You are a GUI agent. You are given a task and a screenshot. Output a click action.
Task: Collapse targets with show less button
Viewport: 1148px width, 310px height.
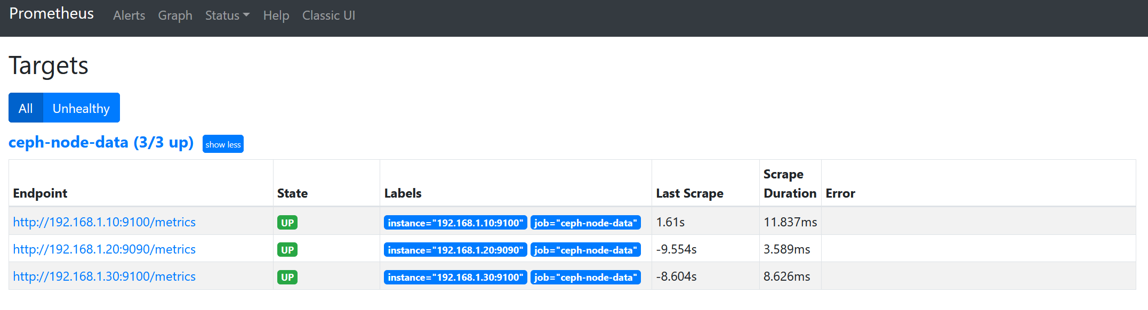(223, 144)
